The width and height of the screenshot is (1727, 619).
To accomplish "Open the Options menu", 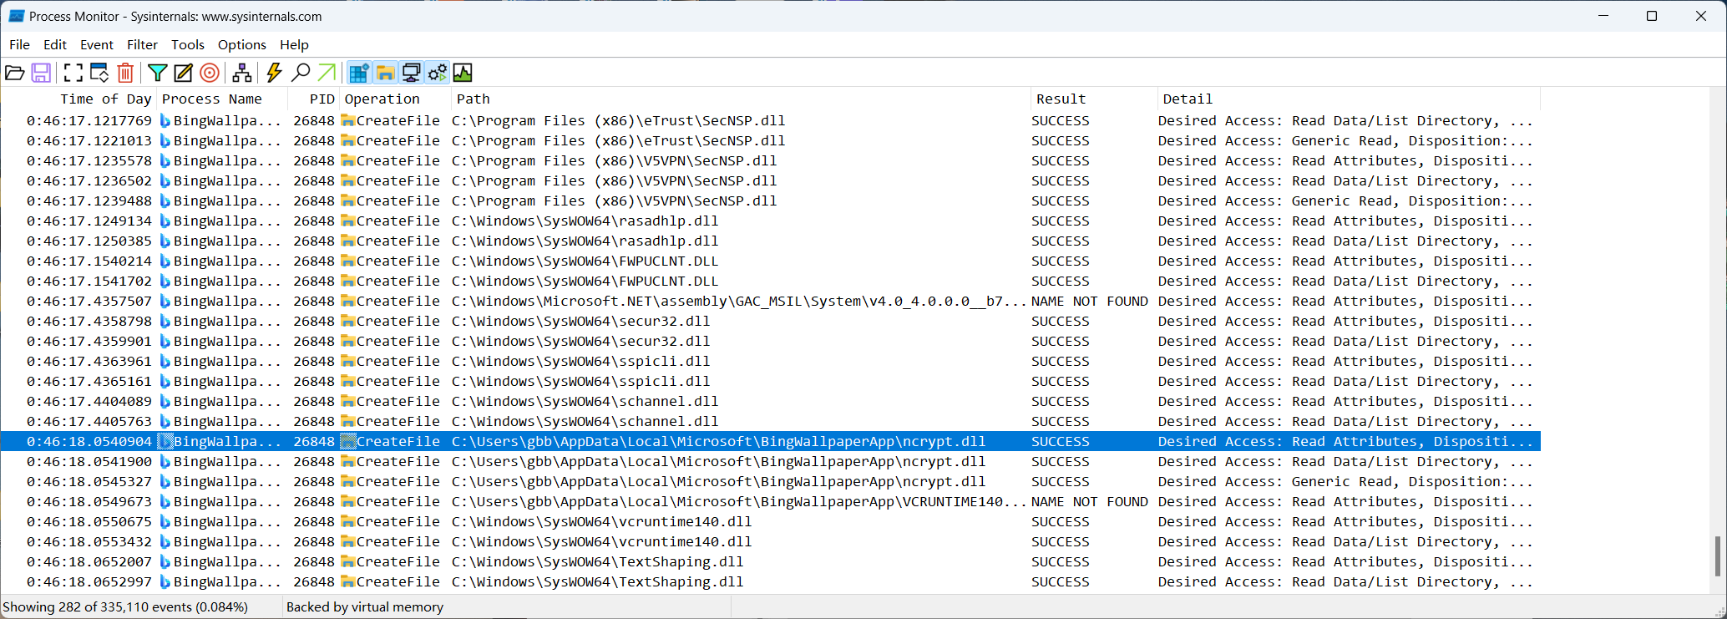I will 242,44.
